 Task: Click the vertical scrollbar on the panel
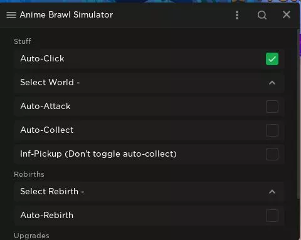pyautogui.click(x=298, y=114)
